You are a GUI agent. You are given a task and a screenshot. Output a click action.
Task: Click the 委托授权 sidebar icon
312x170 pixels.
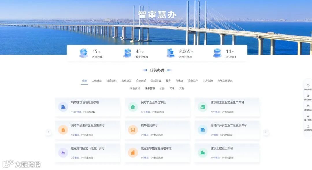[308, 96]
